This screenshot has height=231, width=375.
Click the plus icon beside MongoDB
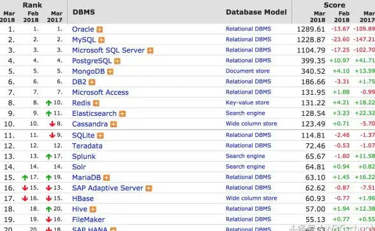click(110, 71)
